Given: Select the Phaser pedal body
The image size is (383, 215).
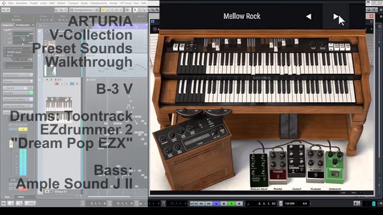Looking at the screenshot, I should 278,167.
